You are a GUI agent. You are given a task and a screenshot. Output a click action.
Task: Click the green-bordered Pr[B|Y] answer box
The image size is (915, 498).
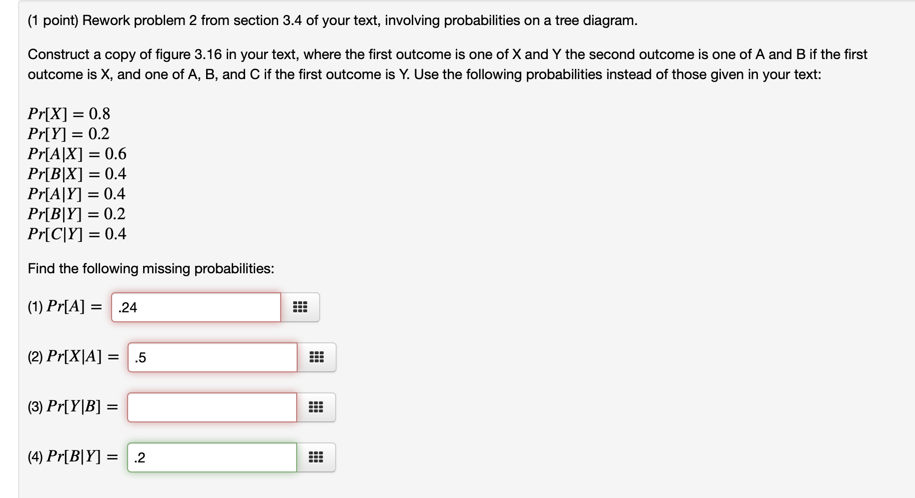[211, 456]
